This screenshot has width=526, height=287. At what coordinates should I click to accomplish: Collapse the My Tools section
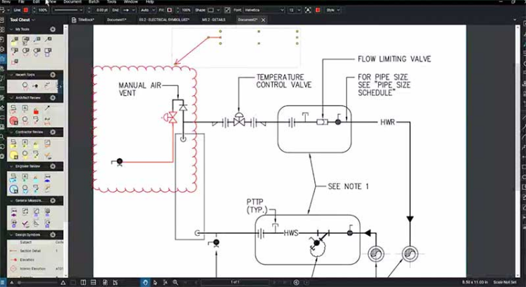11,29
